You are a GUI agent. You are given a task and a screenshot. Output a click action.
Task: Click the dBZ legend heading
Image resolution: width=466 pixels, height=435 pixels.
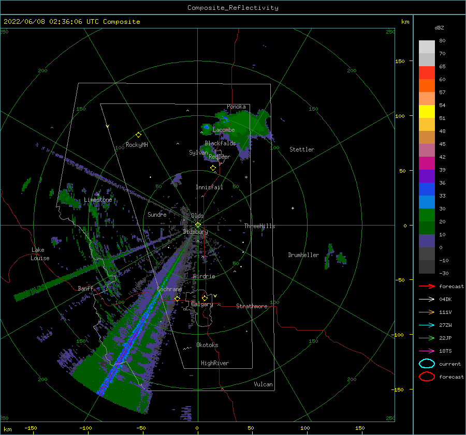[x=439, y=27]
